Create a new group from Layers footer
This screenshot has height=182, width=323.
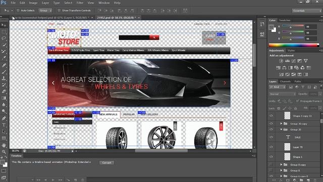pos(301,180)
